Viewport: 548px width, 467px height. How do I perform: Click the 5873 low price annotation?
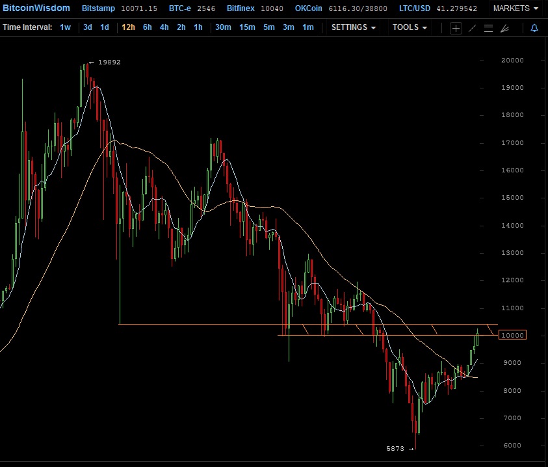tap(395, 448)
